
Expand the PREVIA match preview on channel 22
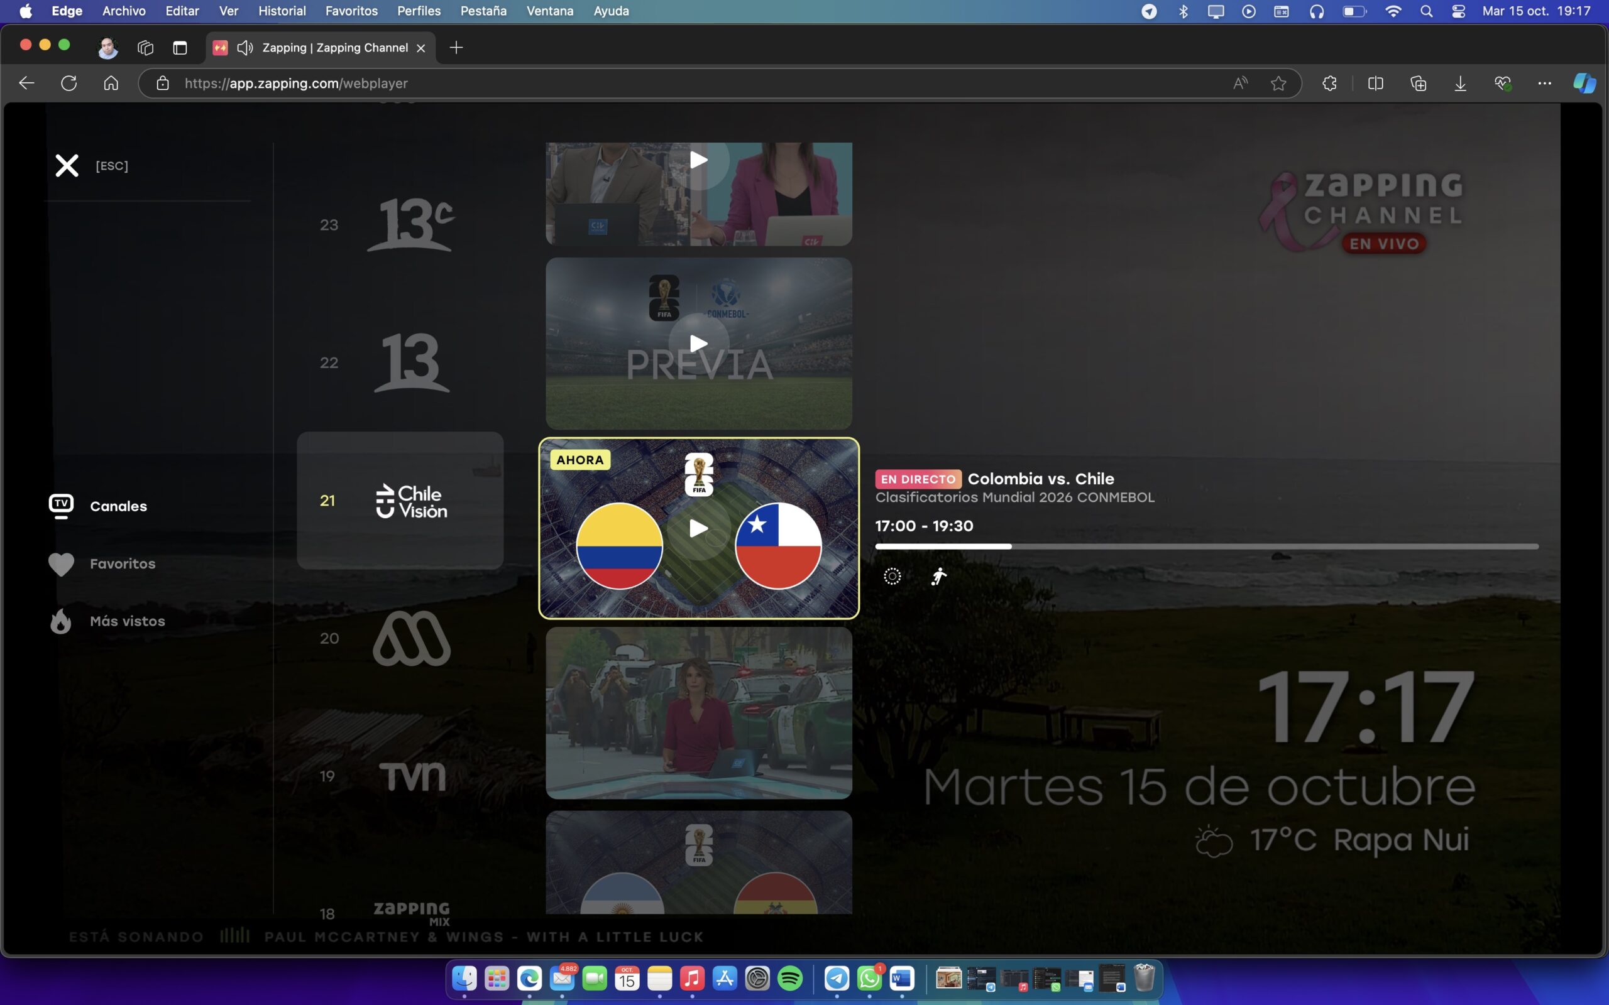pyautogui.click(x=698, y=343)
